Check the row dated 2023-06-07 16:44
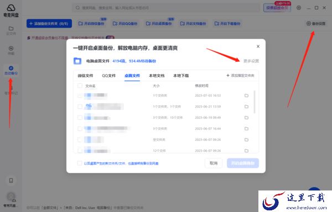This screenshot has width=332, height=212. pyautogui.click(x=80, y=129)
